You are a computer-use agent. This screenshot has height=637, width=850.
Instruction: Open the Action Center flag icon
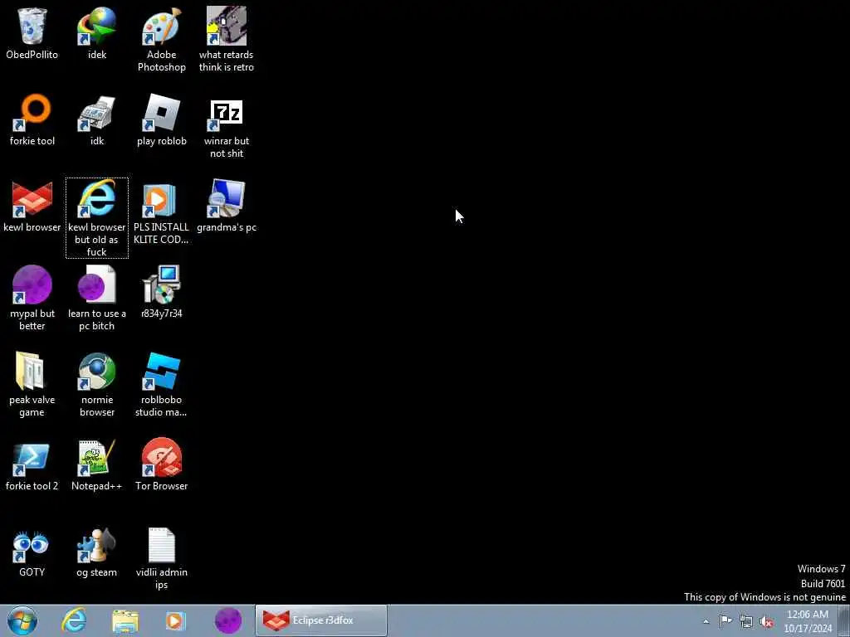725,621
